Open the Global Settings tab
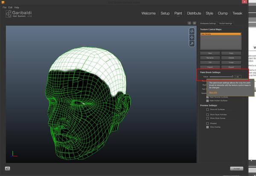The height and width of the screenshot is (176, 256). (x=225, y=23)
